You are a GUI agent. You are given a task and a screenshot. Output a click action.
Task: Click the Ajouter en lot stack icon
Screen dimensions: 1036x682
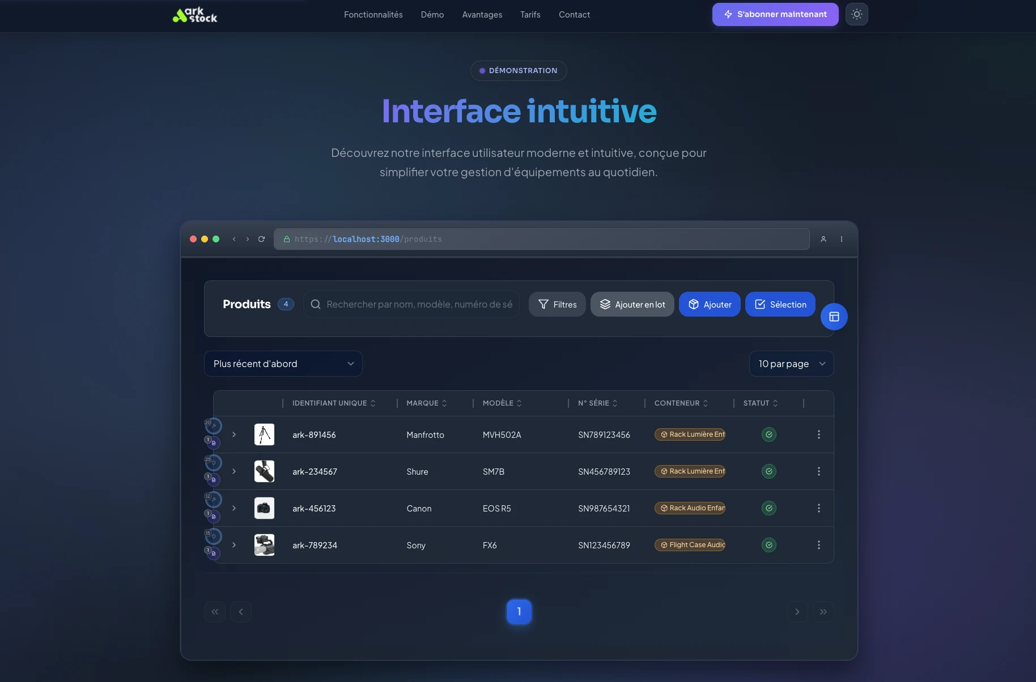[x=605, y=304]
